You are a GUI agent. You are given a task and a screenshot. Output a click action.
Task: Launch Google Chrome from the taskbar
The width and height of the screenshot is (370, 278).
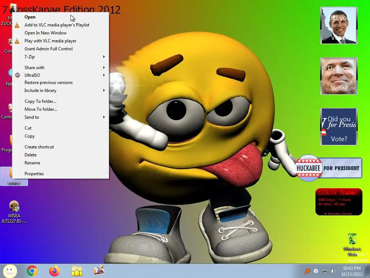pyautogui.click(x=32, y=271)
